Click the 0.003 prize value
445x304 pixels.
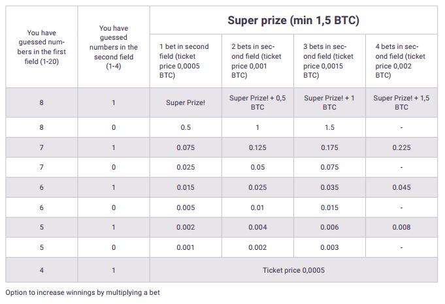pos(329,248)
